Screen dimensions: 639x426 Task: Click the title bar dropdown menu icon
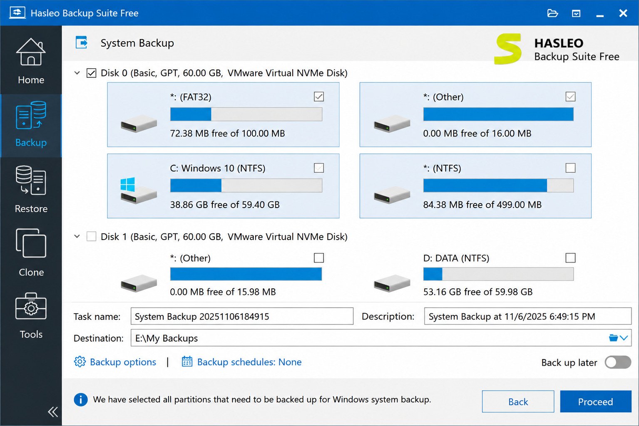point(576,13)
